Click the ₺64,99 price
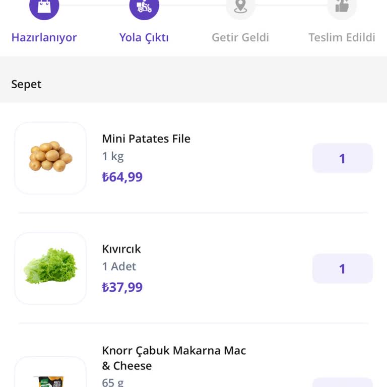Image resolution: width=387 pixels, height=387 pixels. click(122, 177)
